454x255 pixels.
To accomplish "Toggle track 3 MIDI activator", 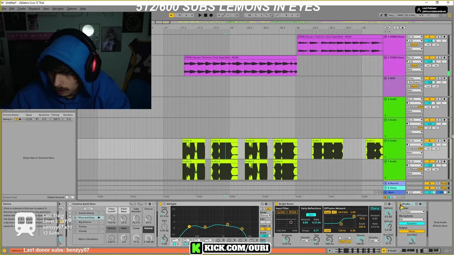I will (430, 78).
